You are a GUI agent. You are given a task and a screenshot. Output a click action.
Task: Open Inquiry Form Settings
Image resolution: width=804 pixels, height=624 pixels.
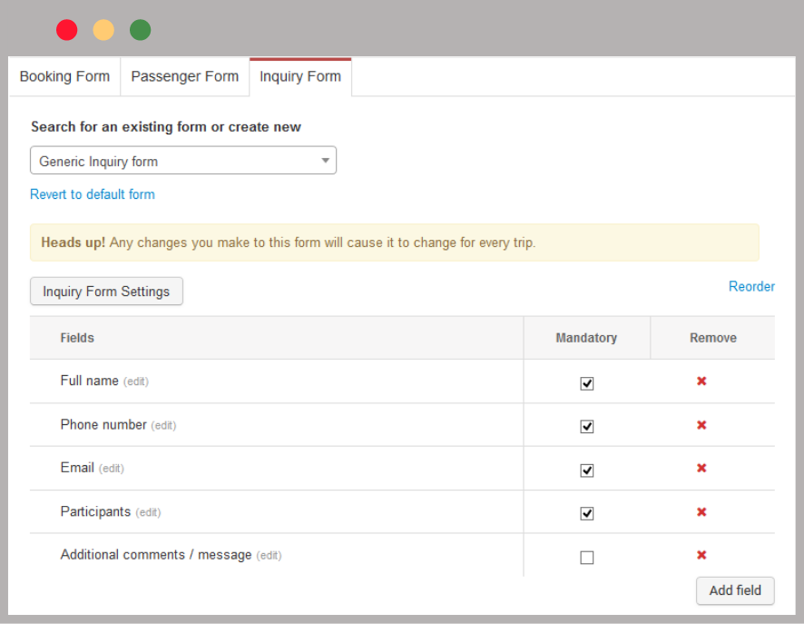click(x=106, y=292)
